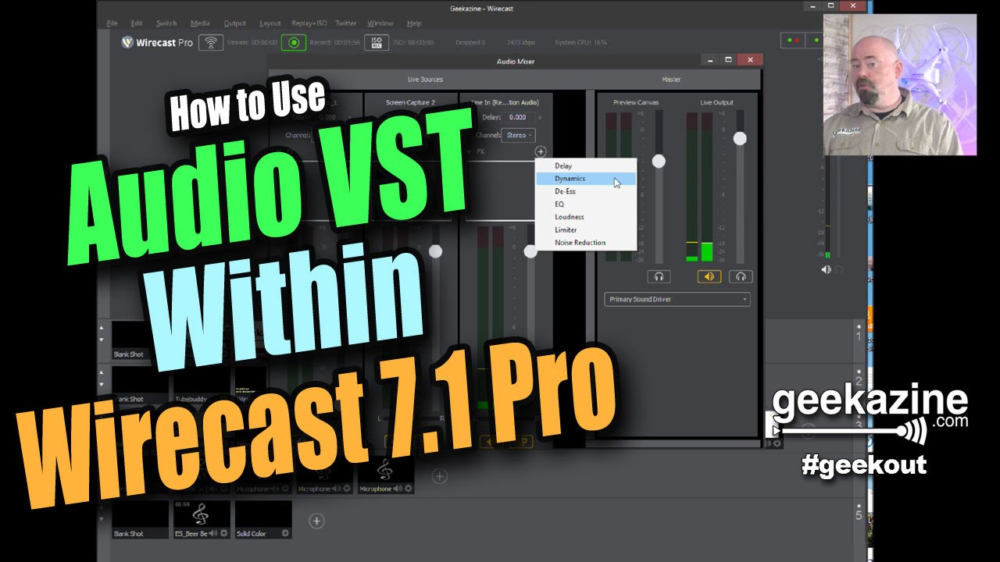Add a shot to the Microphone layer with plus icon
1000x562 pixels.
440,475
